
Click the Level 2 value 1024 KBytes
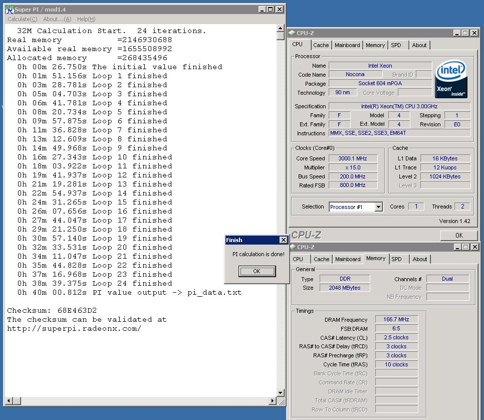click(445, 176)
